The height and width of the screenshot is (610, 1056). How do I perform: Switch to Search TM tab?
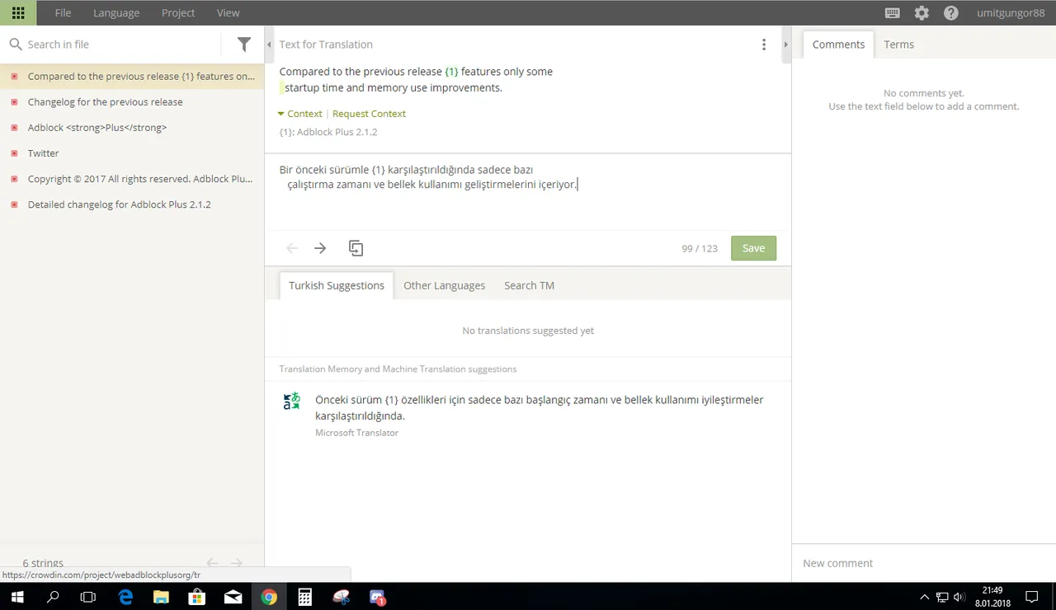point(529,285)
